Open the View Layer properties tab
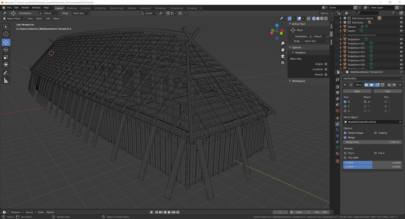This screenshot has width=405, height=219. coord(337,99)
